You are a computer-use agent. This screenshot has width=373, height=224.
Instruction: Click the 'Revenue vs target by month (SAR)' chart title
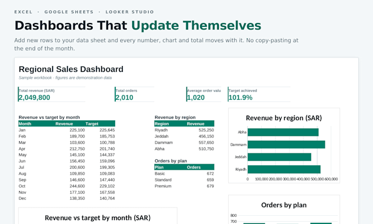(x=98, y=218)
